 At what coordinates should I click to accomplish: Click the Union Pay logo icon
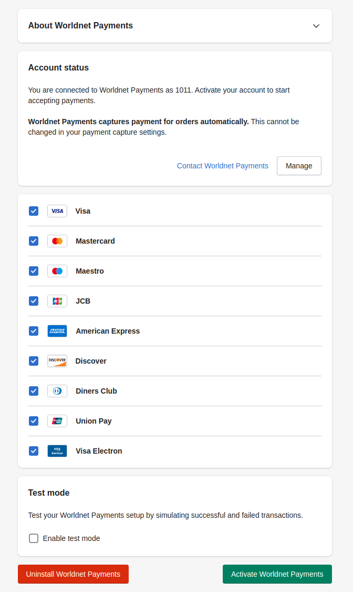(57, 421)
